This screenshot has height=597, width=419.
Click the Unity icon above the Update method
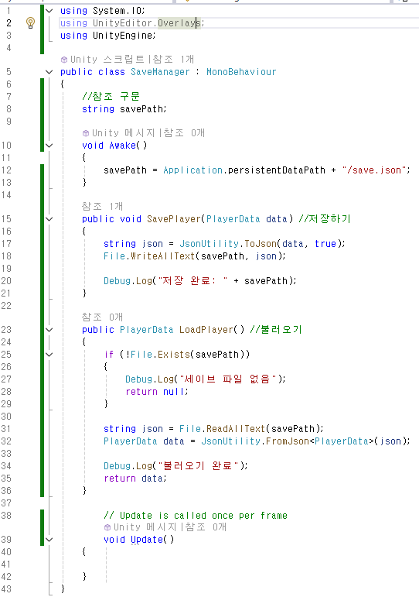click(107, 527)
